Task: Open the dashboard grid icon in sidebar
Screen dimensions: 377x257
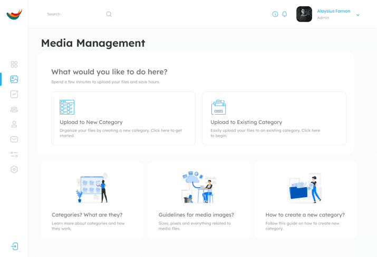Action: (x=14, y=64)
